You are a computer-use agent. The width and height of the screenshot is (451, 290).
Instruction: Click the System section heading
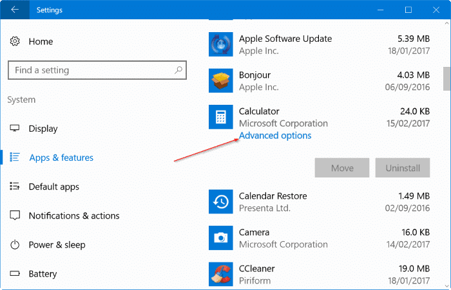[21, 100]
